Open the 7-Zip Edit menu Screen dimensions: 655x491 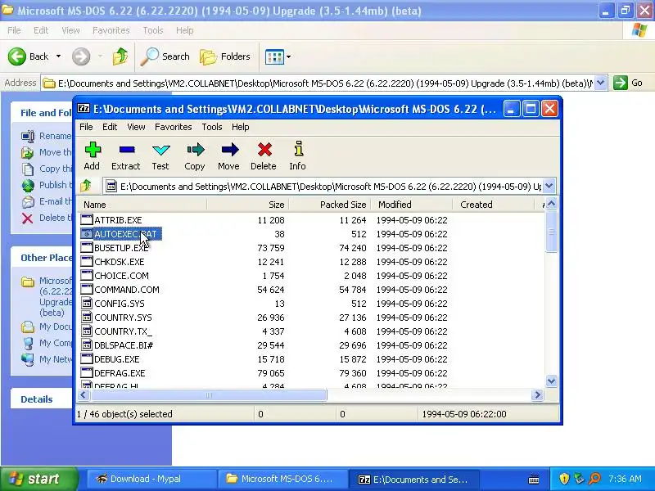click(x=110, y=127)
